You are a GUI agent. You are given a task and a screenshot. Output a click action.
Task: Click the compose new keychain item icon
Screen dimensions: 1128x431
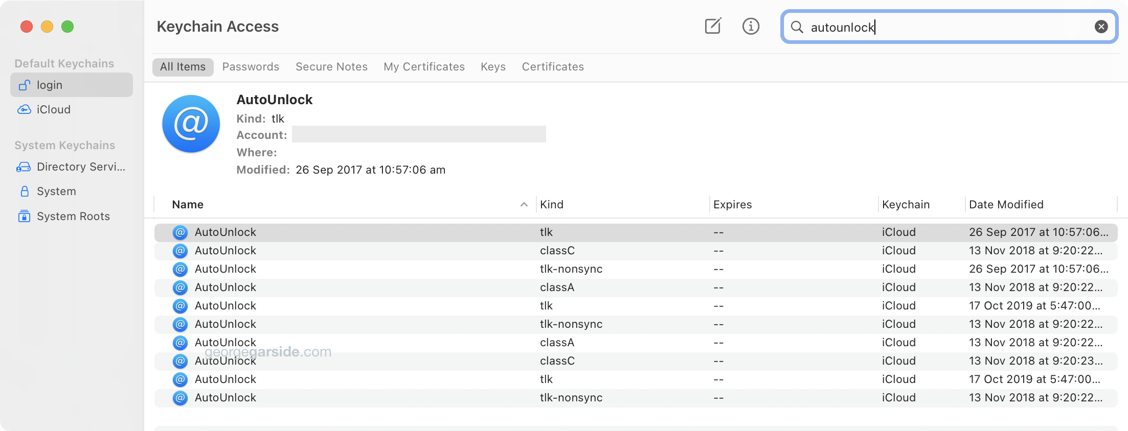click(713, 26)
